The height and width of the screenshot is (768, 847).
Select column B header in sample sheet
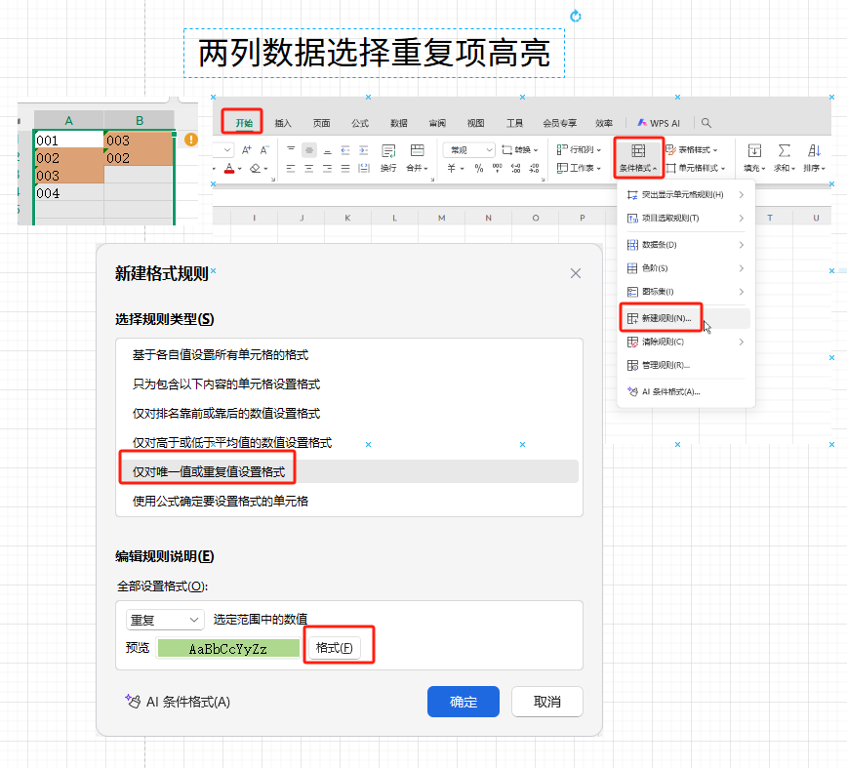140,120
